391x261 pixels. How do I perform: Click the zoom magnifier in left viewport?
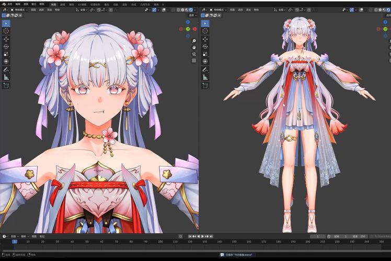(x=194, y=41)
